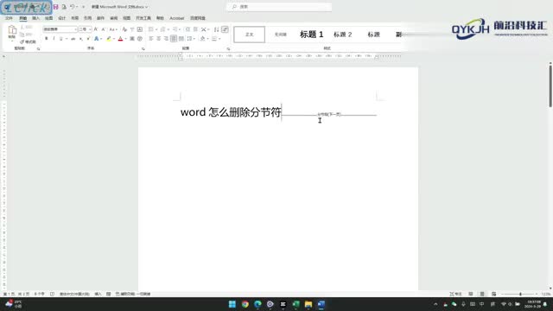553x311 pixels.
Task: Open the 文件 (File) tab
Action: (x=10, y=18)
